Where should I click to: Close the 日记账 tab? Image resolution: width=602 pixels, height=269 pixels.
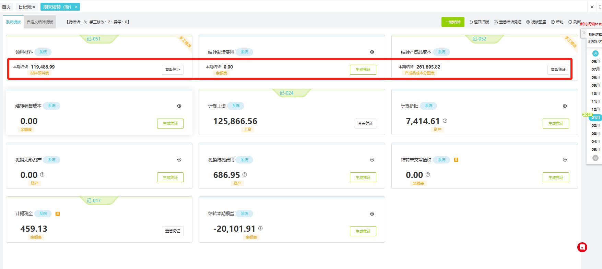pyautogui.click(x=34, y=7)
